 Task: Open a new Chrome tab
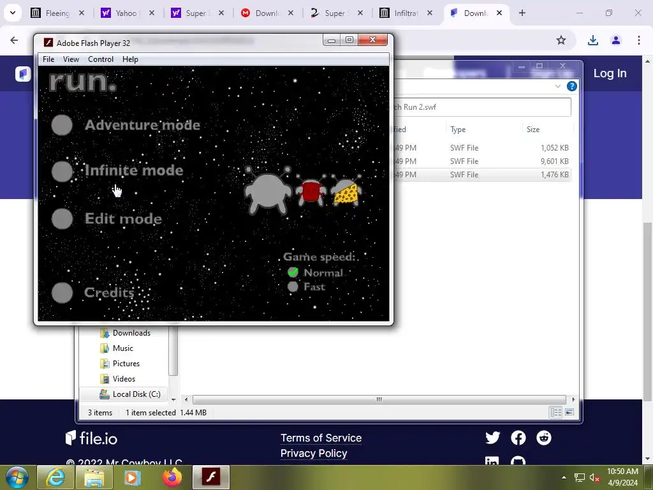[x=522, y=13]
